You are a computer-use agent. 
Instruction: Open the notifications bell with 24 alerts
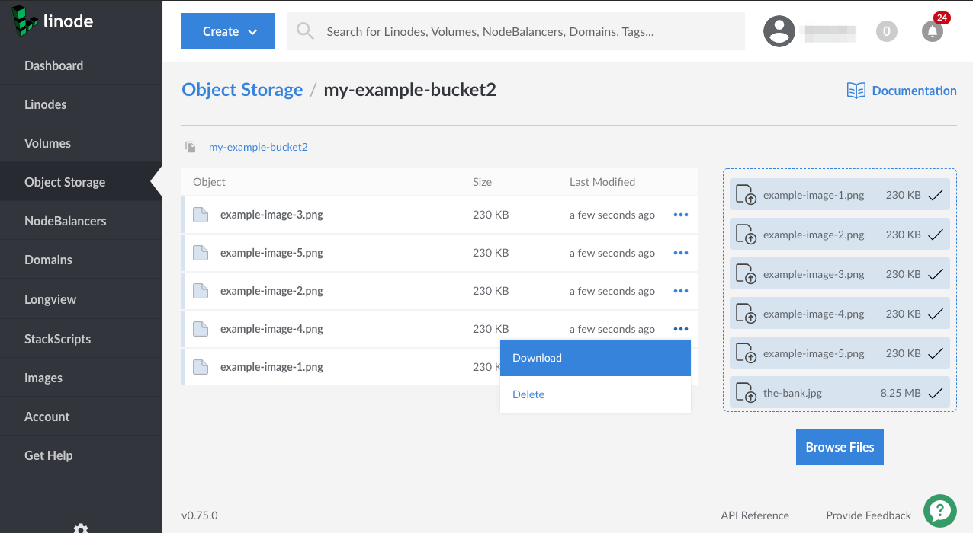932,31
